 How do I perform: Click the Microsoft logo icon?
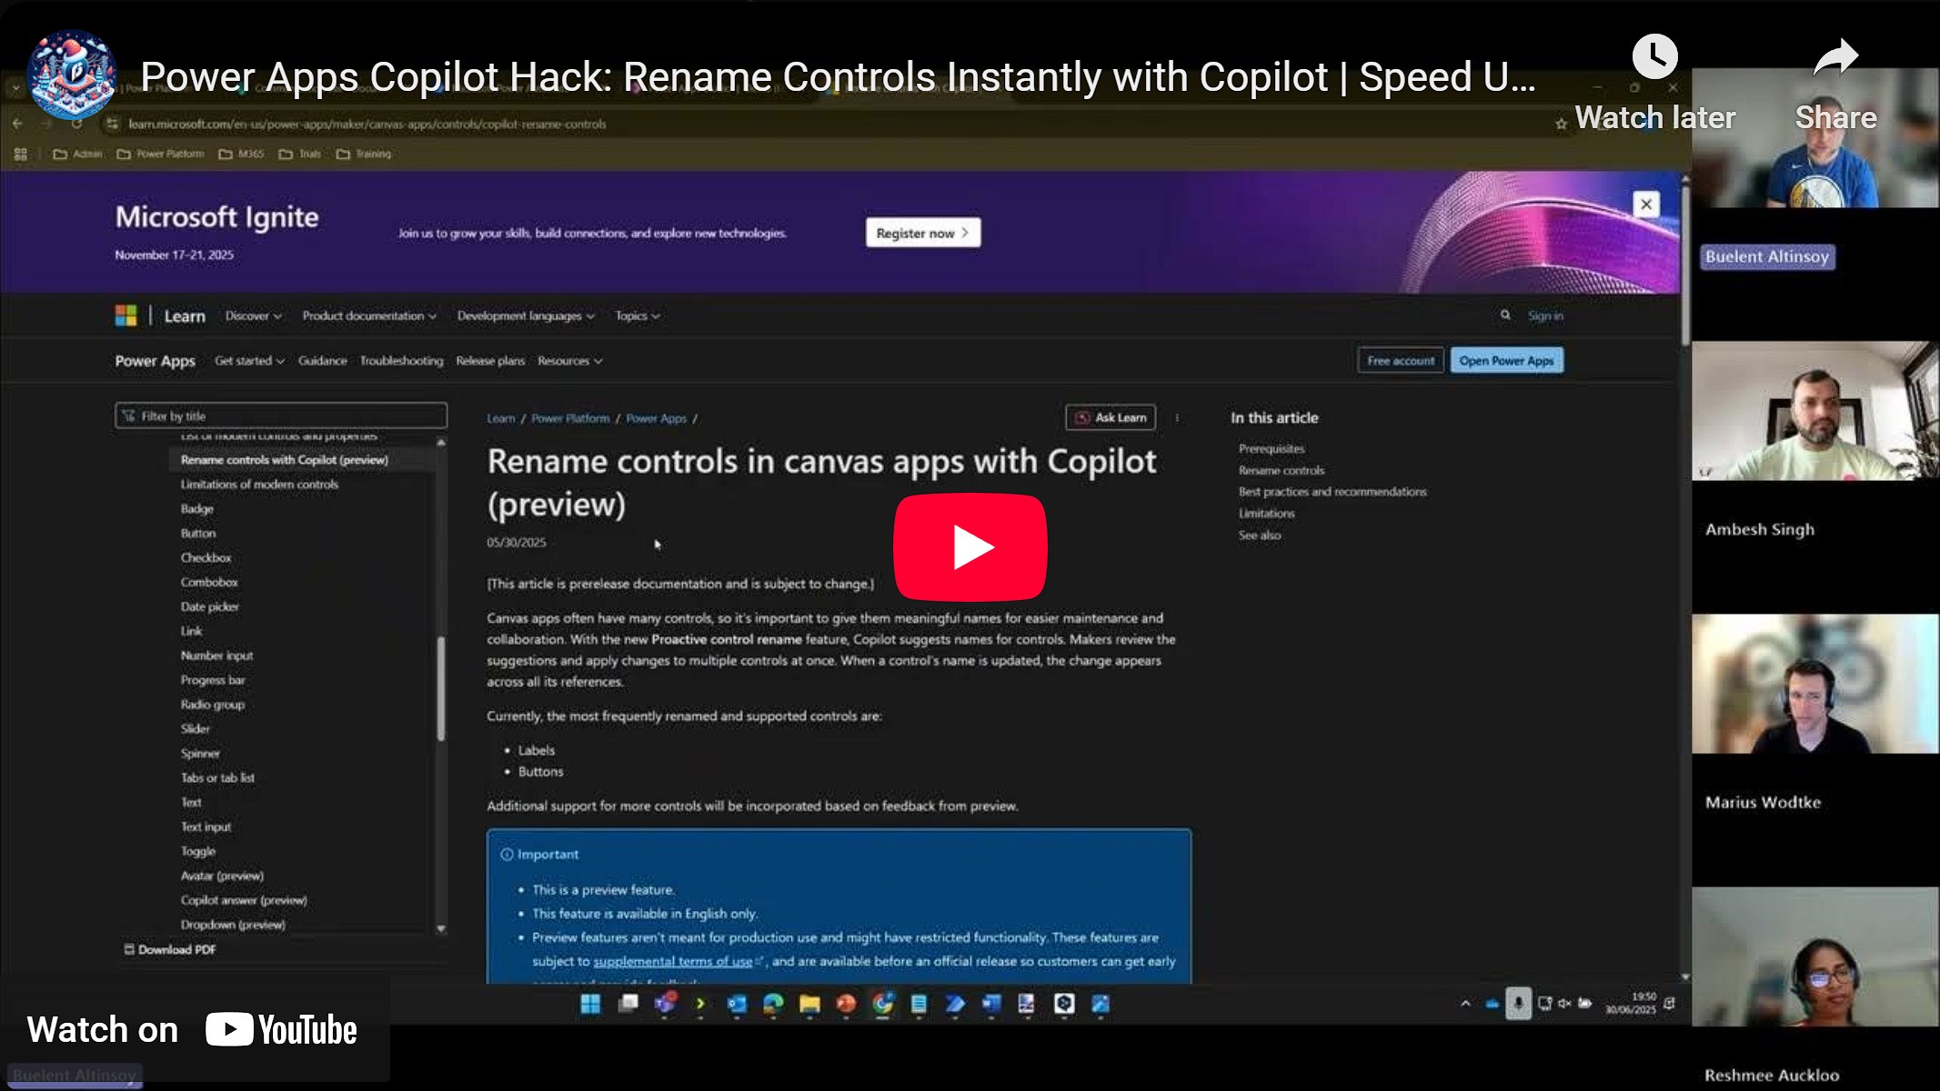(x=126, y=315)
